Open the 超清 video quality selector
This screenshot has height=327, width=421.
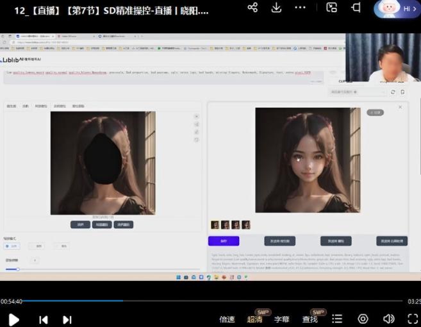tap(254, 319)
